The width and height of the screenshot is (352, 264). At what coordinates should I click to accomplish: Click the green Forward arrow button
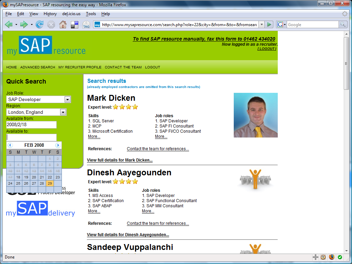[24, 24]
